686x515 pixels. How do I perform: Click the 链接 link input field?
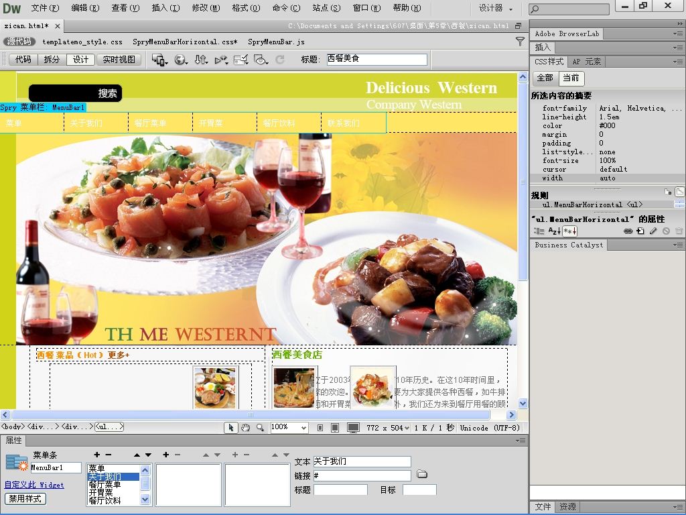(362, 475)
